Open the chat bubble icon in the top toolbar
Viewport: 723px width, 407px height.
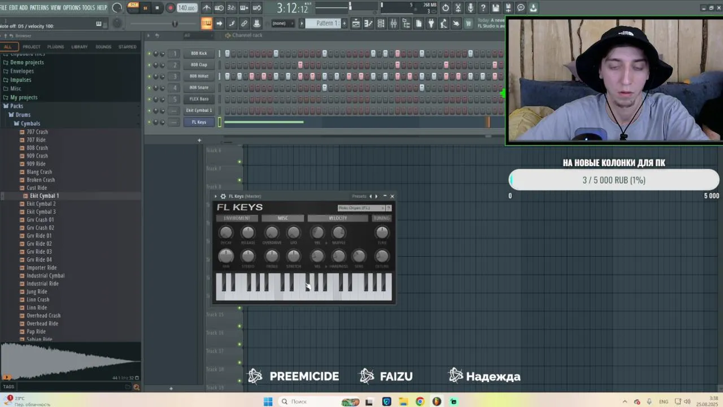pyautogui.click(x=521, y=8)
